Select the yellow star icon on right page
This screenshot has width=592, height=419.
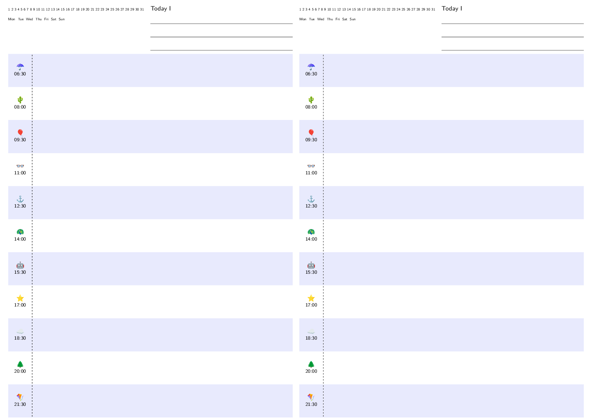(x=311, y=298)
